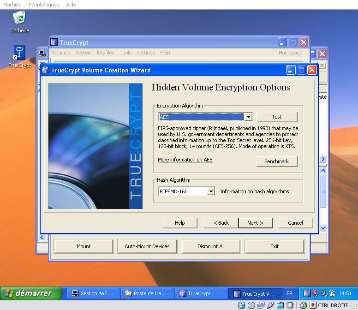Viewport: 358px width, 310px height.
Task: Open the Tools menu in TrueCrypt
Action: point(125,53)
